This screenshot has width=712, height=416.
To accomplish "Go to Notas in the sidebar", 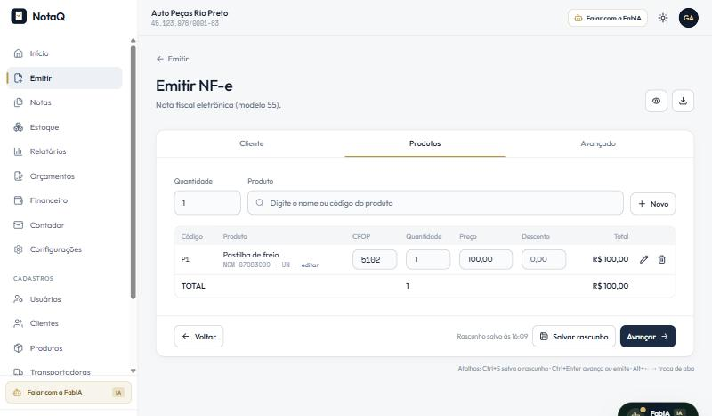I will click(64, 102).
